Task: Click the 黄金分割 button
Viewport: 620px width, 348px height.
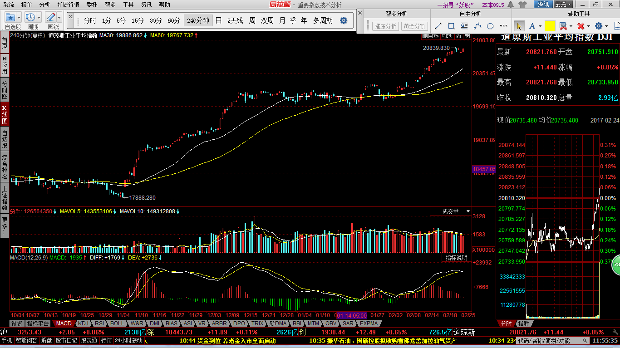Action: [x=414, y=26]
